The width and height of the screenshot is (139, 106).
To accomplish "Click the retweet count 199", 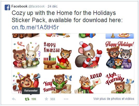I will [x=34, y=99].
